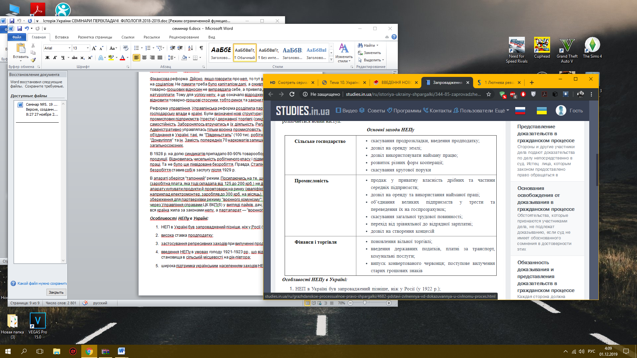Open the Arial font name dropdown
The height and width of the screenshot is (358, 637).
(69, 48)
